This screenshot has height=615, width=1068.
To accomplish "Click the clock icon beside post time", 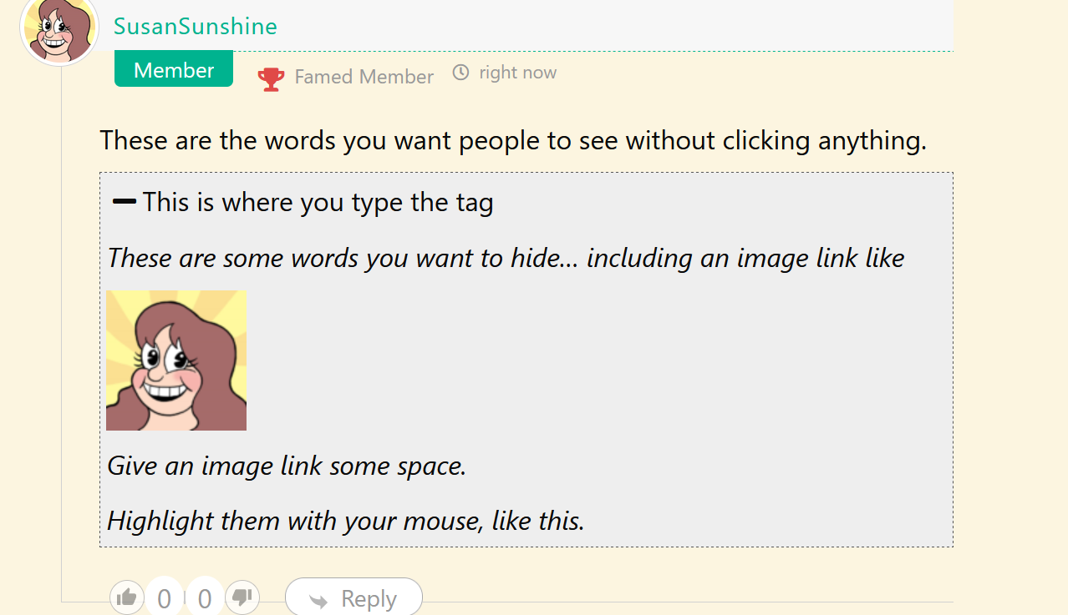I will point(460,73).
